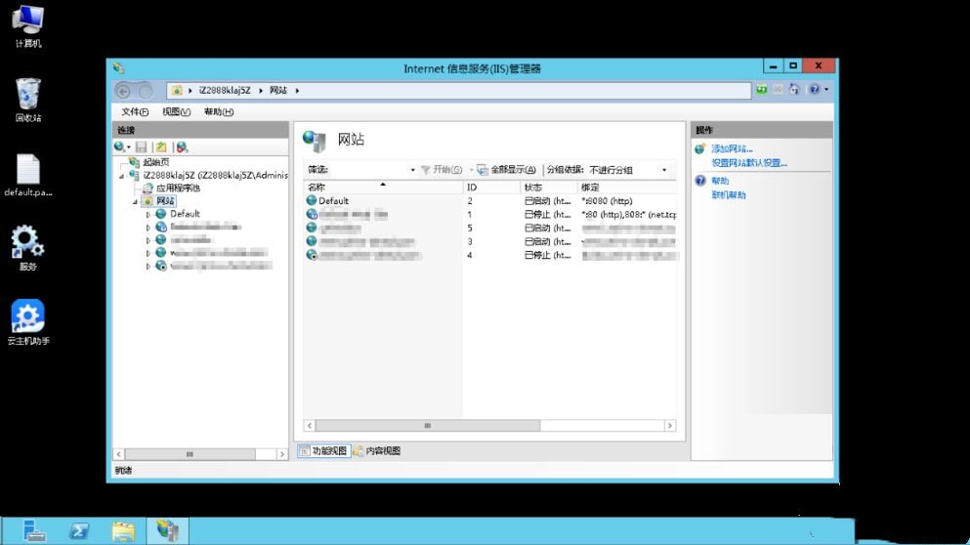
Task: Switch to the 内容视图 tab
Action: [x=377, y=451]
